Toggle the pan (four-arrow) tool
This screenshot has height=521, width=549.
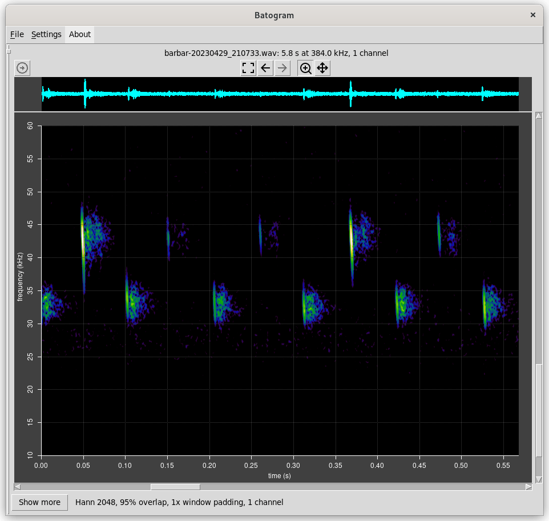point(322,68)
